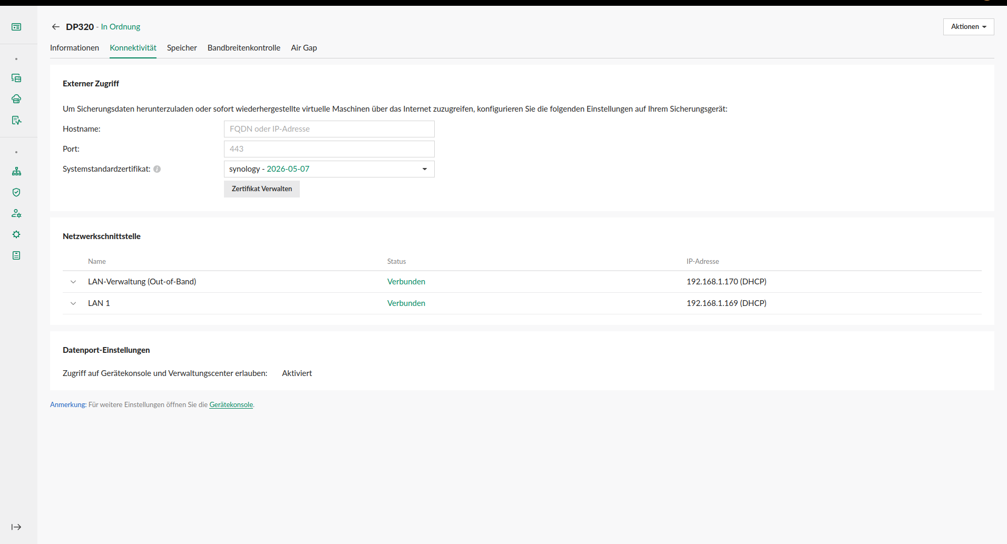This screenshot has height=544, width=1007.
Task: Switch to the Air Gap tab
Action: (304, 48)
